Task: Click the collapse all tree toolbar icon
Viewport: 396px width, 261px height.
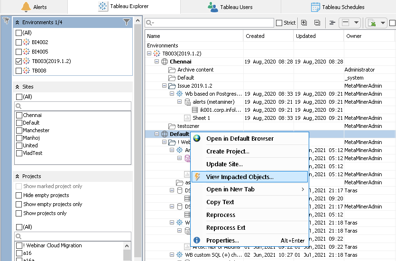Action: (x=317, y=23)
